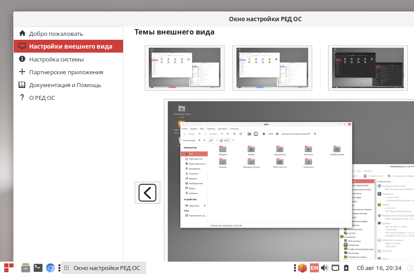Open the volume control in tray
414x274 pixels.
pos(325,268)
